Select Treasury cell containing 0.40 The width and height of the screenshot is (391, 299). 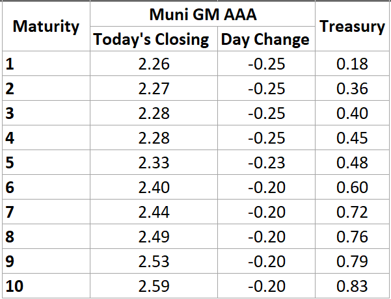pyautogui.click(x=353, y=114)
